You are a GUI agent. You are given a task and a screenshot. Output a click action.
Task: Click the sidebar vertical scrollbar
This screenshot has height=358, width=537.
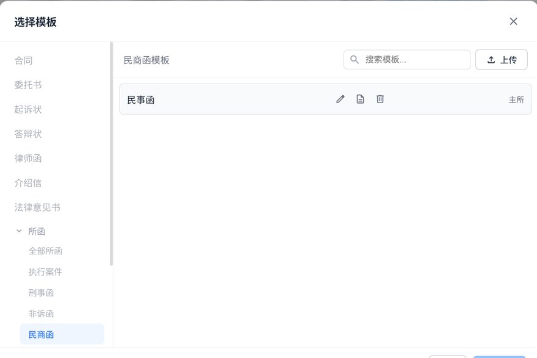pos(111,154)
